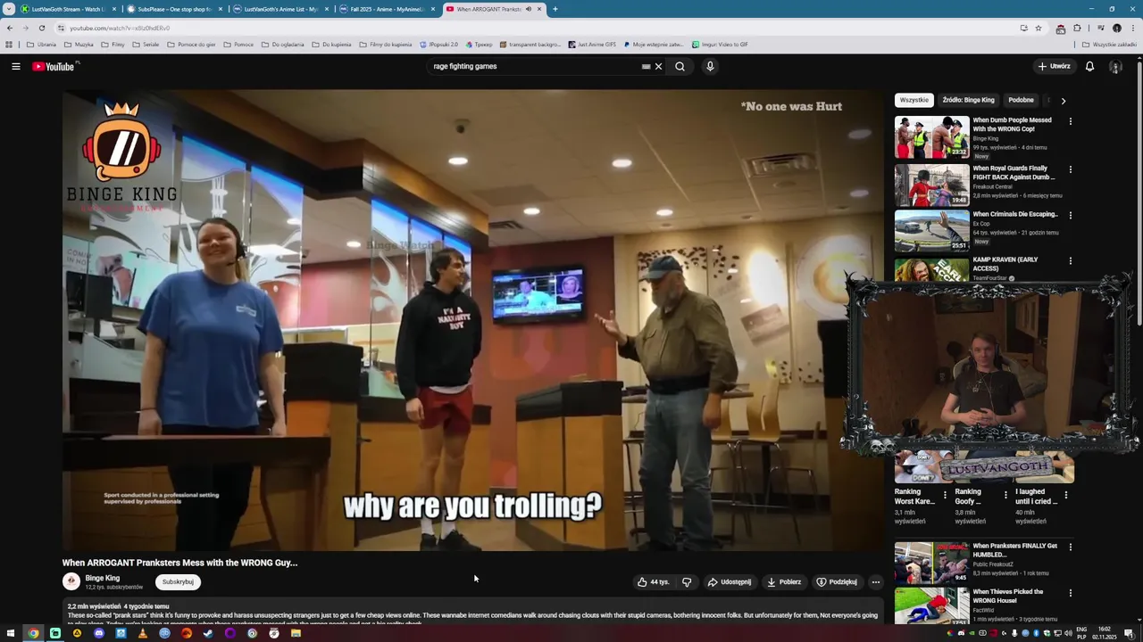Image resolution: width=1143 pixels, height=642 pixels.
Task: Open VLC from the taskbar
Action: coord(142,633)
